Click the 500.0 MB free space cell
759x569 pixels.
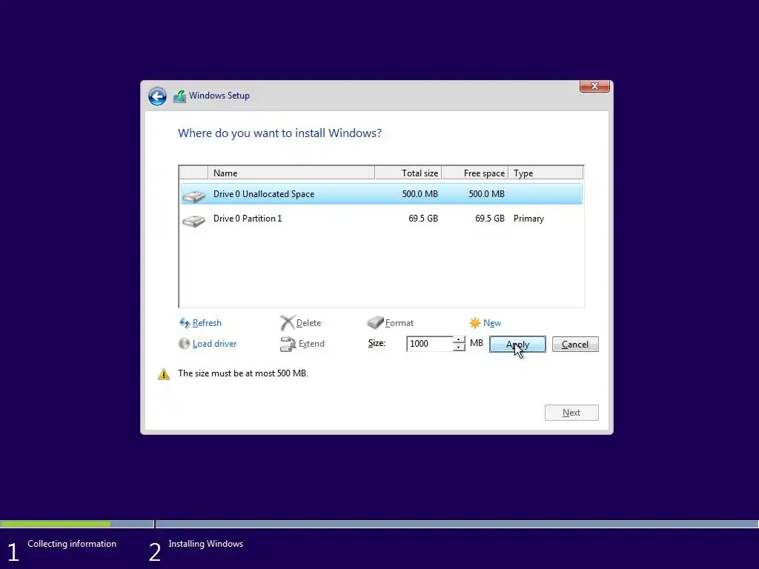tap(486, 194)
